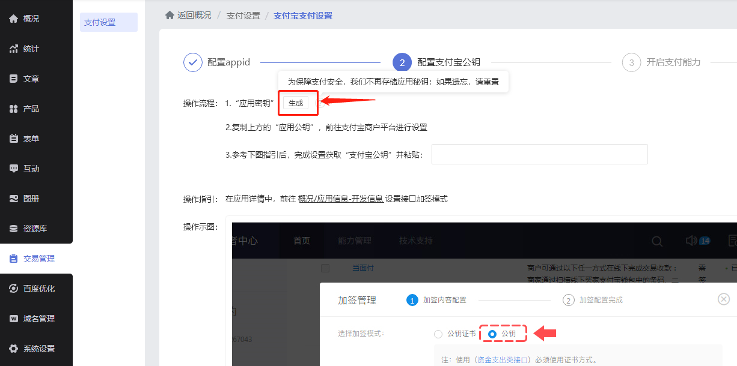
Task: Click the 资源库 database icon
Action: pos(14,229)
